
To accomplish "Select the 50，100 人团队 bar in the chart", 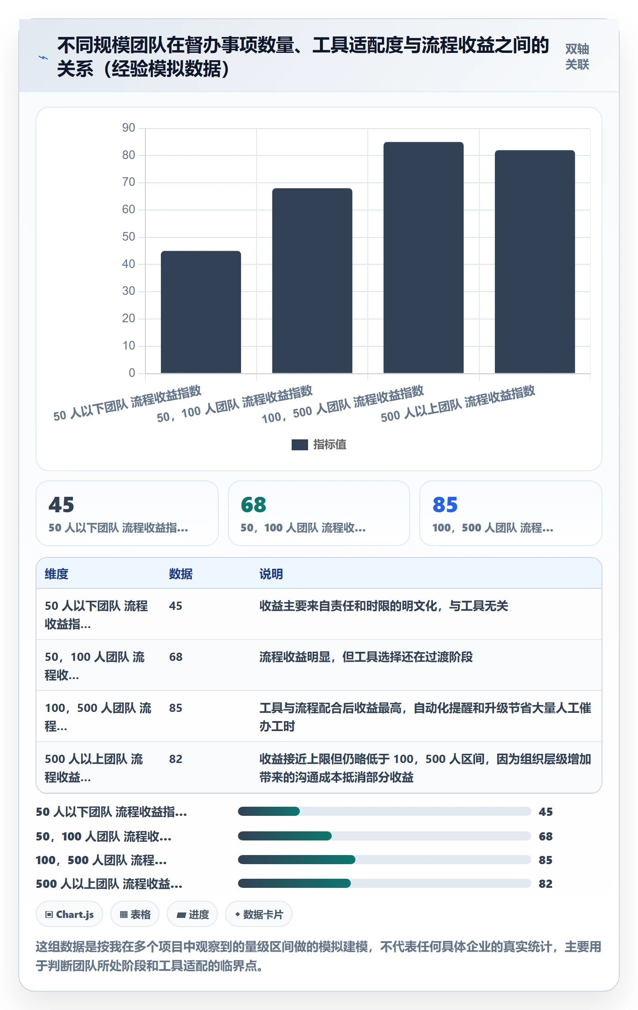I will [x=312, y=281].
